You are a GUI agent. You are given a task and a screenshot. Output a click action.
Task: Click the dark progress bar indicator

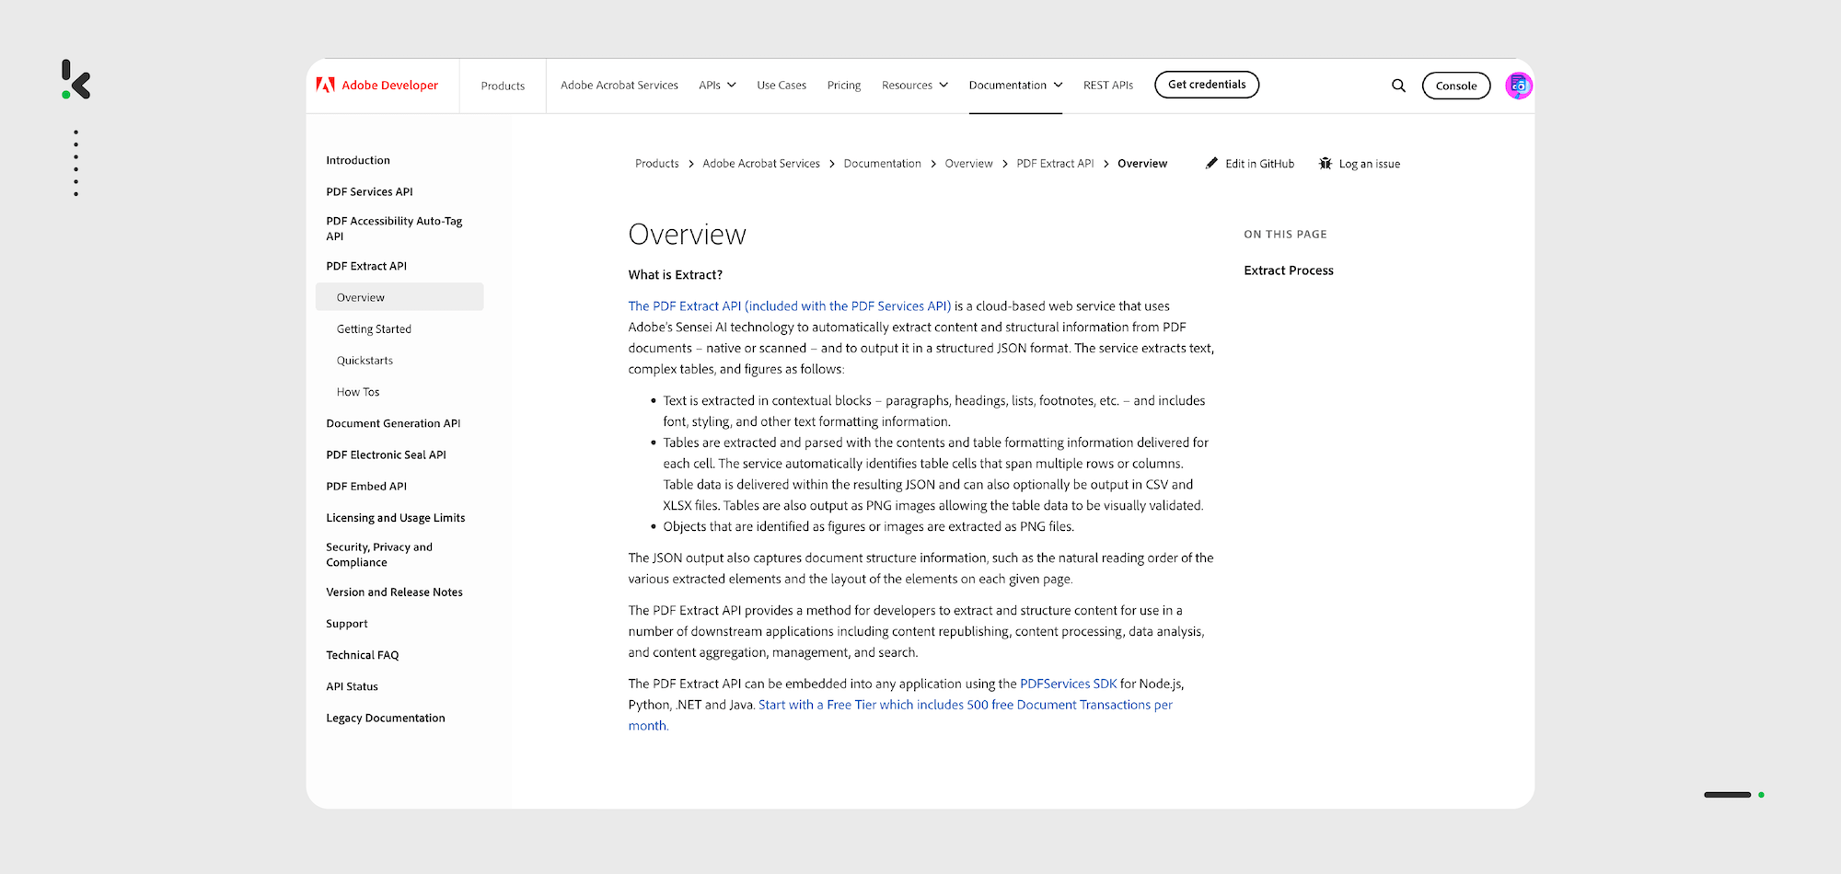point(1727,795)
